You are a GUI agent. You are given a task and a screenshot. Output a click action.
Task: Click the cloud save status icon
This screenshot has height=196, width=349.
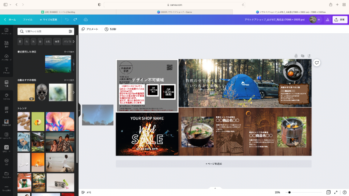point(86,19)
